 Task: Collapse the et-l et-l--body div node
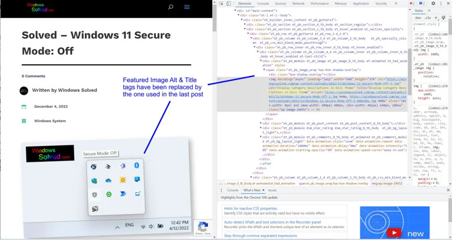click(238, 15)
